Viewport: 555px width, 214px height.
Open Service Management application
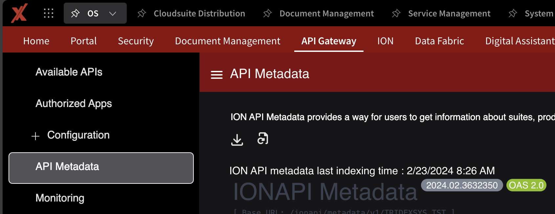449,13
